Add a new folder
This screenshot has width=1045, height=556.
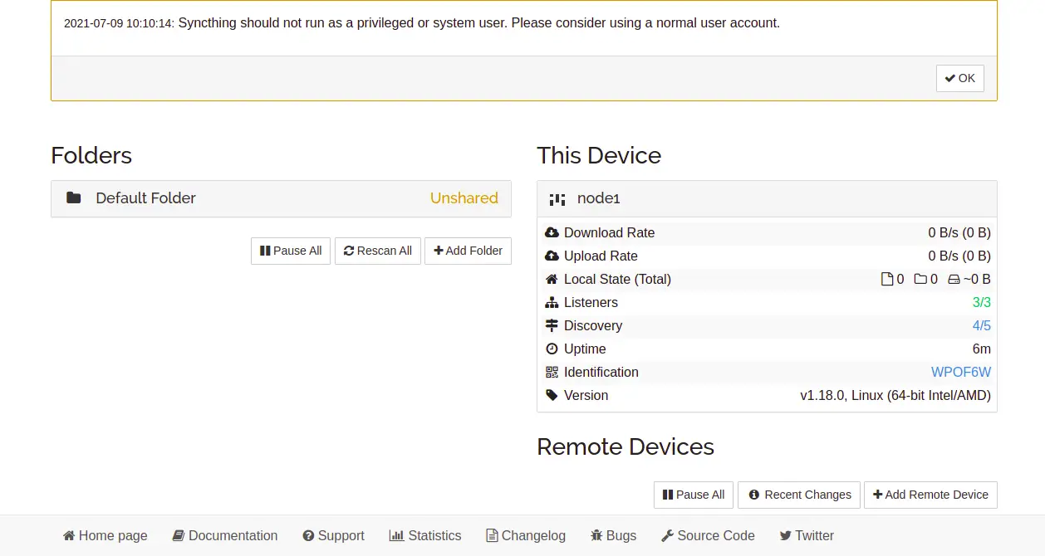(x=468, y=251)
